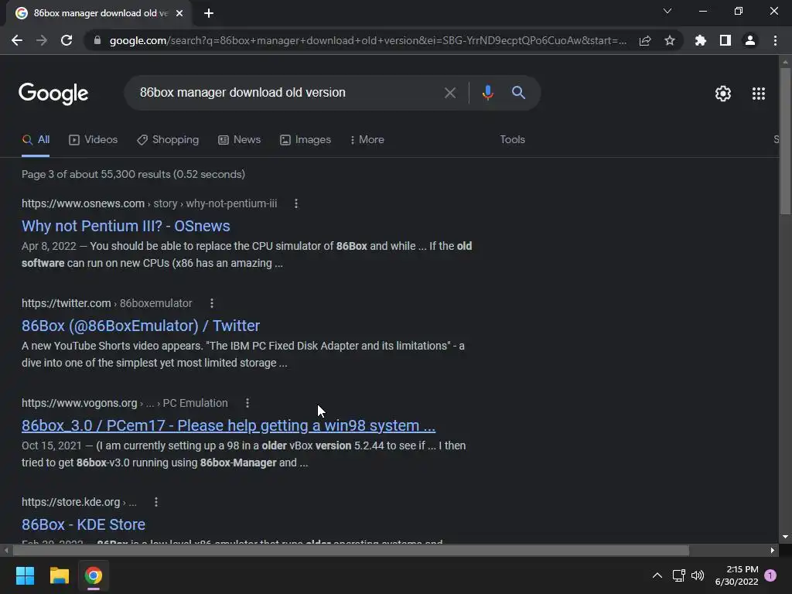
Task: Switch to Videos results tab
Action: point(94,140)
